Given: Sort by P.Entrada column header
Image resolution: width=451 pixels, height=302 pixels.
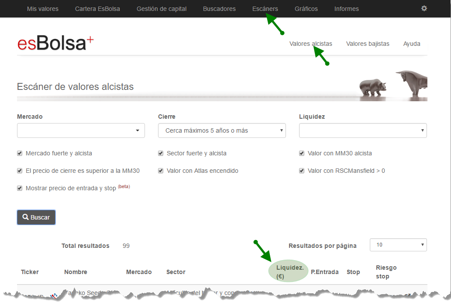Looking at the screenshot, I should [325, 272].
